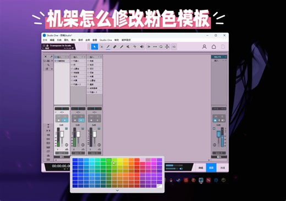
Task: Add insert with channel 1 plus button
Action: click(68, 57)
